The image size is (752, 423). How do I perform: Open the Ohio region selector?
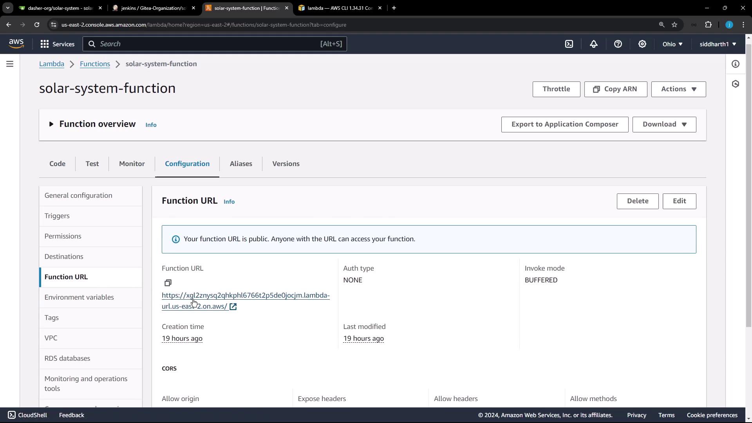click(x=672, y=44)
